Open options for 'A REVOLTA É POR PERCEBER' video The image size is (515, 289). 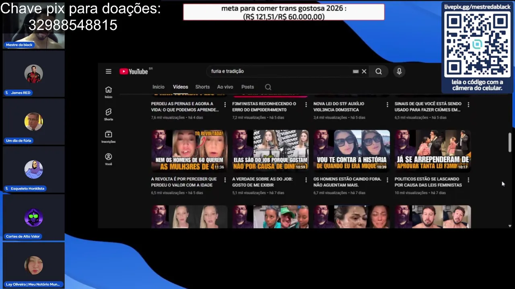click(225, 180)
